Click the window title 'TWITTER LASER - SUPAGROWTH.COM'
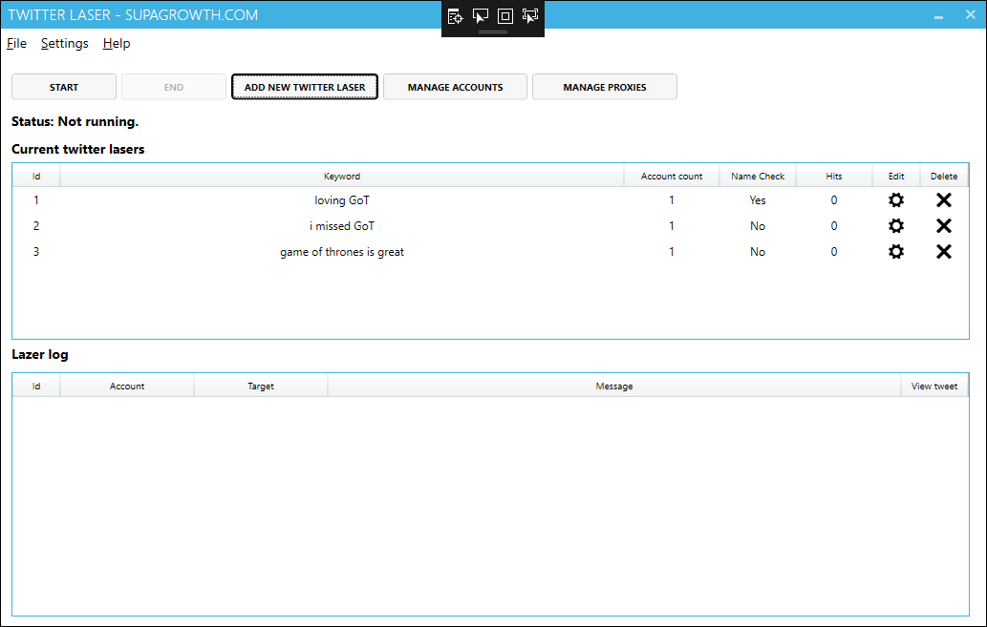Viewport: 987px width, 627px height. pyautogui.click(x=133, y=15)
